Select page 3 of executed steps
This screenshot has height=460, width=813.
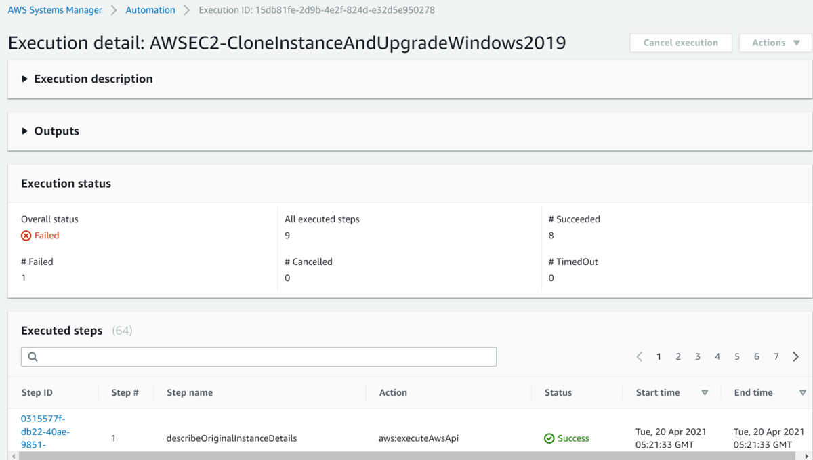click(x=698, y=357)
